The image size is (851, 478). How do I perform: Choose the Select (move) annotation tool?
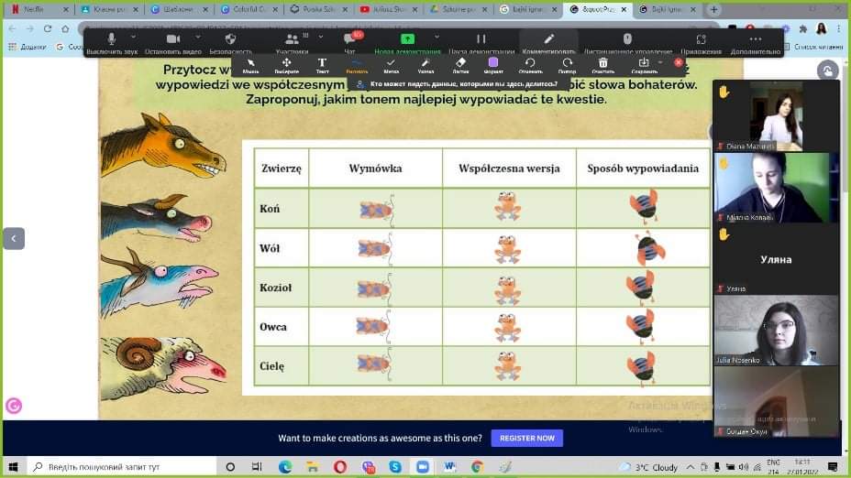point(286,66)
